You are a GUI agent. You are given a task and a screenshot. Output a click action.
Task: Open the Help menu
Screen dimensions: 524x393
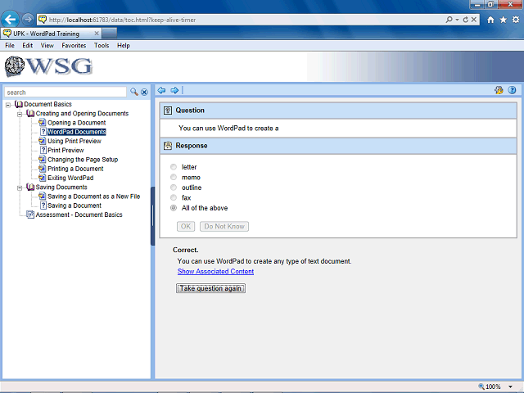coord(124,46)
